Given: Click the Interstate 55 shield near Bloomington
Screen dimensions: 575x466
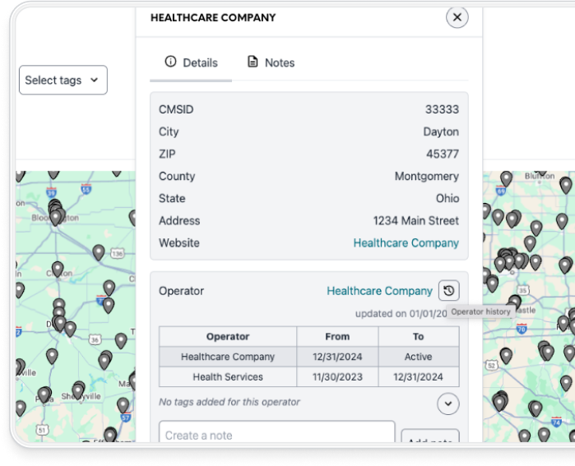Looking at the screenshot, I should click(x=86, y=189).
